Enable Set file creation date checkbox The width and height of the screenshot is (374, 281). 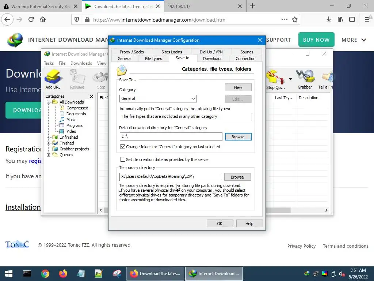pyautogui.click(x=123, y=160)
